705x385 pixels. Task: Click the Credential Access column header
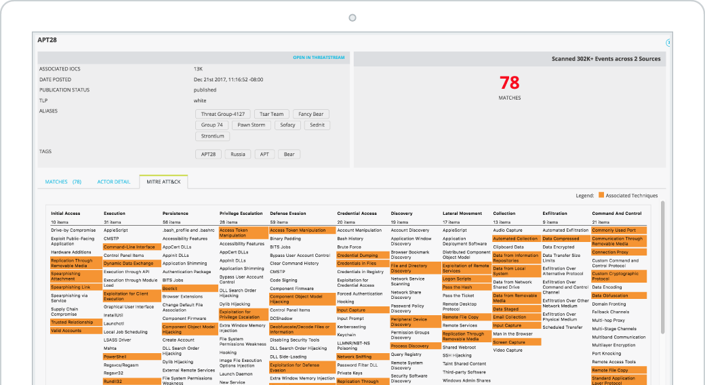pyautogui.click(x=357, y=214)
